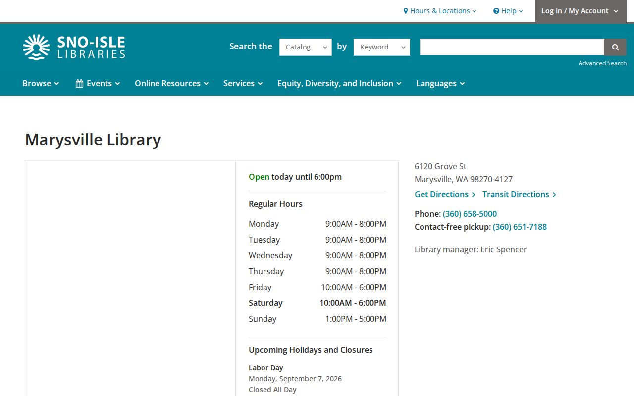Click phone number (360) 658-5000
The width and height of the screenshot is (634, 396).
(x=470, y=214)
